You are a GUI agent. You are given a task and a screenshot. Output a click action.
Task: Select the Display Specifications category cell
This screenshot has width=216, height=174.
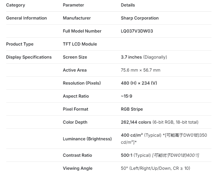click(x=29, y=57)
